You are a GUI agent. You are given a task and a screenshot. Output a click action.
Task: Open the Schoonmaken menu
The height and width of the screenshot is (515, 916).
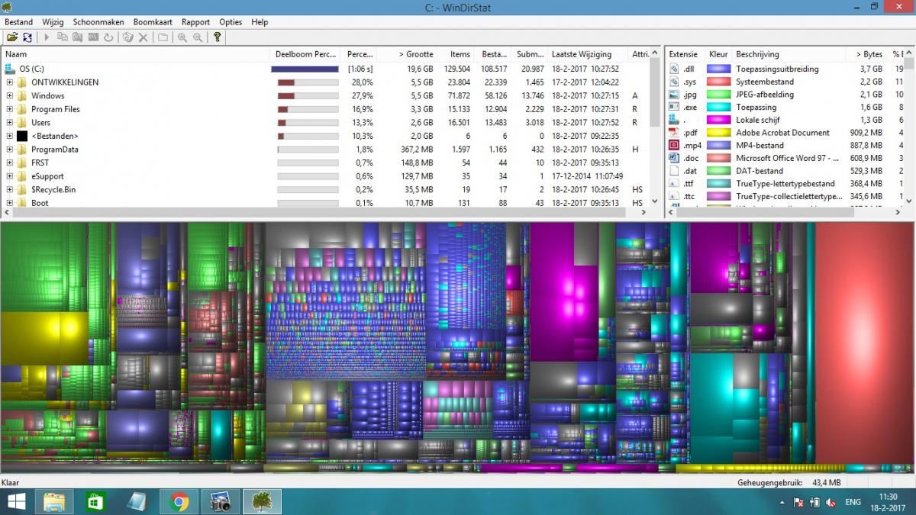[98, 22]
